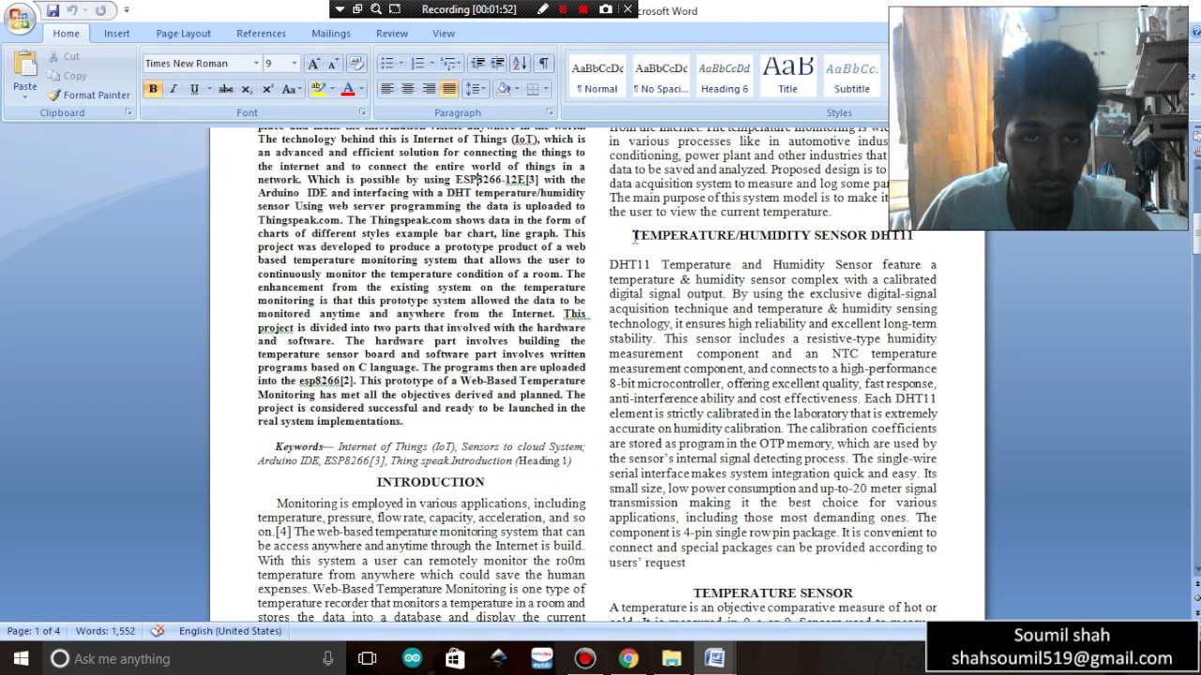Image resolution: width=1201 pixels, height=675 pixels.
Task: Toggle strikethrough formatting
Action: [226, 89]
